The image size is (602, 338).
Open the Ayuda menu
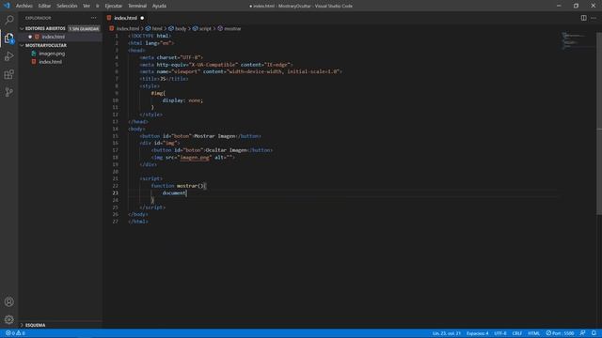(159, 6)
